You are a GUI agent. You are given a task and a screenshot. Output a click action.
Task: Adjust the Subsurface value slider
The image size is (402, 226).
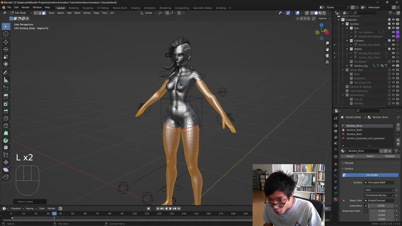point(381,206)
